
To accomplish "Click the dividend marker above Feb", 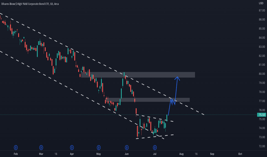I will [16, 148].
